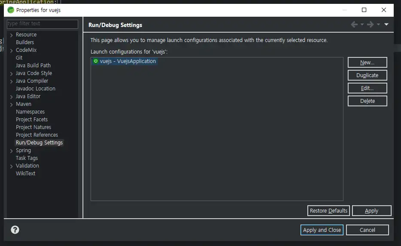Expand the Resource tree node
This screenshot has width=401, height=246.
click(11, 35)
